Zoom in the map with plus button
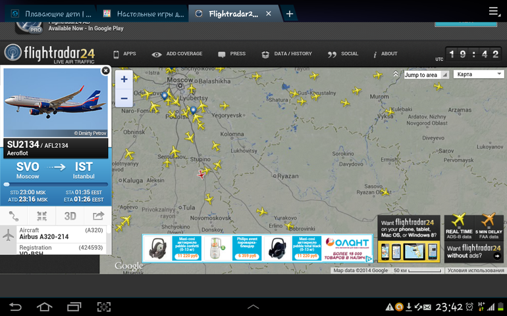This screenshot has width=507, height=316. click(124, 79)
